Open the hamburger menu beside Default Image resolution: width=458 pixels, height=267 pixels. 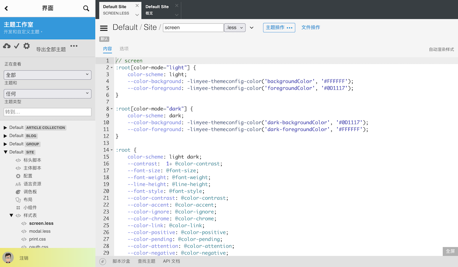point(104,28)
